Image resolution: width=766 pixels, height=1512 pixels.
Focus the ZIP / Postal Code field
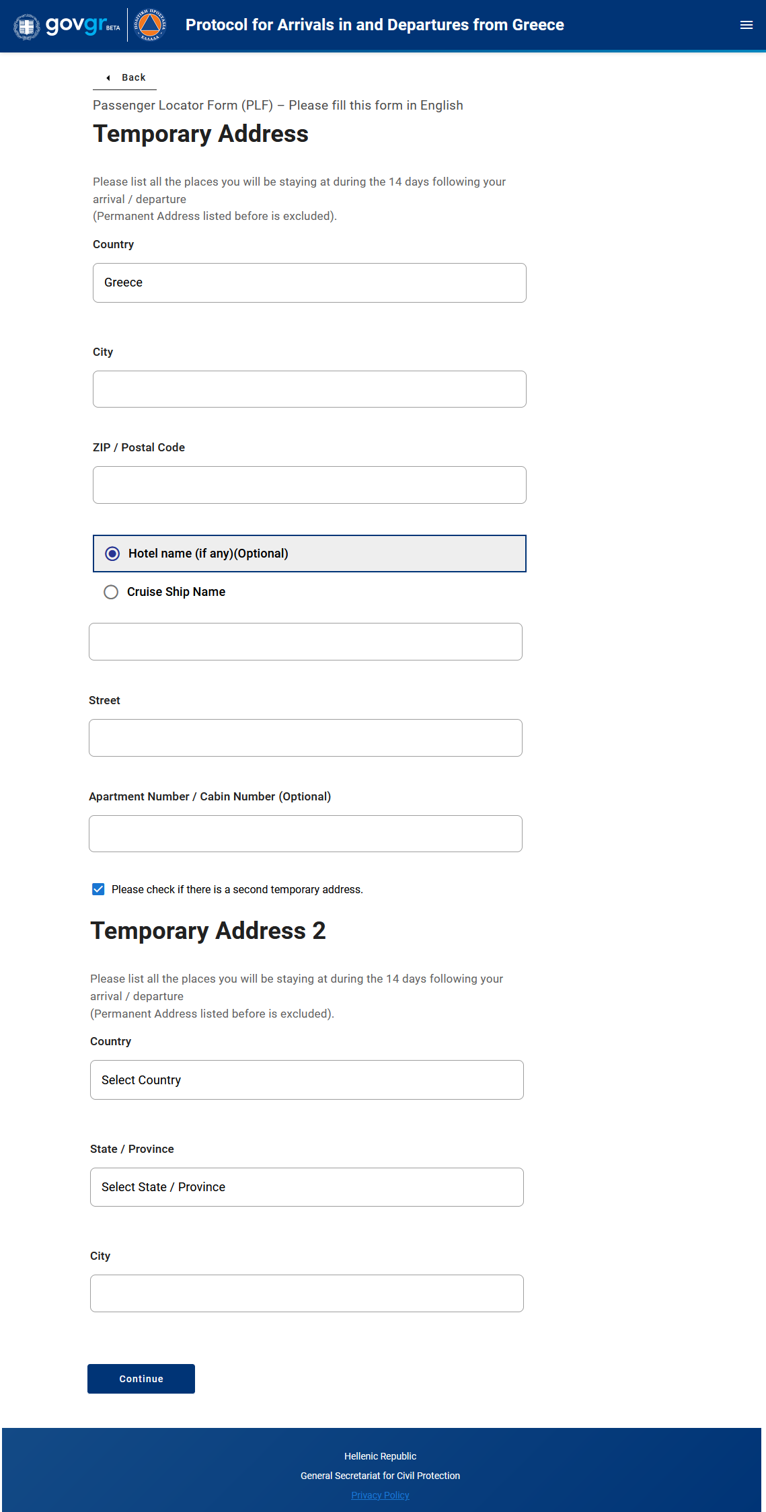click(x=309, y=485)
